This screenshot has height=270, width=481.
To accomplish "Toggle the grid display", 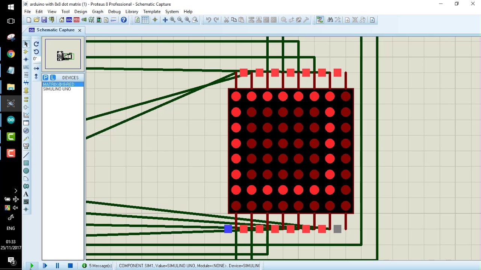I will point(145,20).
